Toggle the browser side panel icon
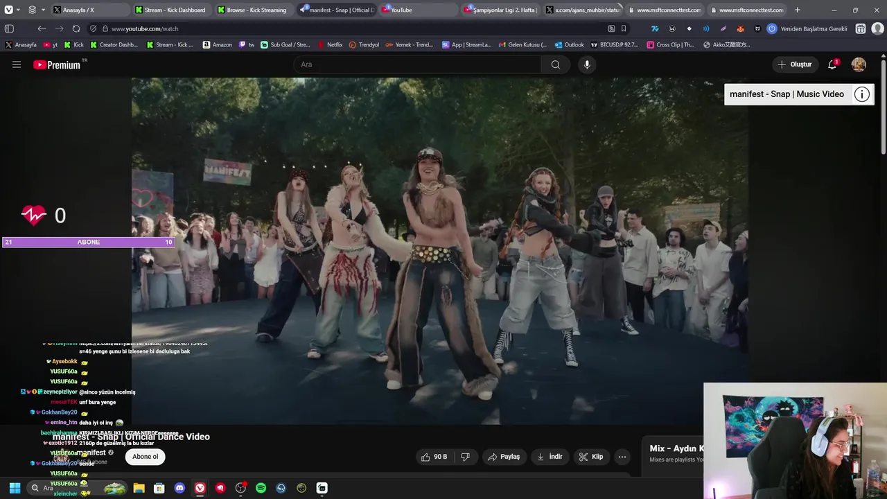887x499 pixels. click(x=9, y=28)
